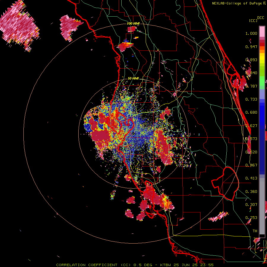Select the 0.680 legend value
Screen dimensions: 267x267
(x=251, y=112)
